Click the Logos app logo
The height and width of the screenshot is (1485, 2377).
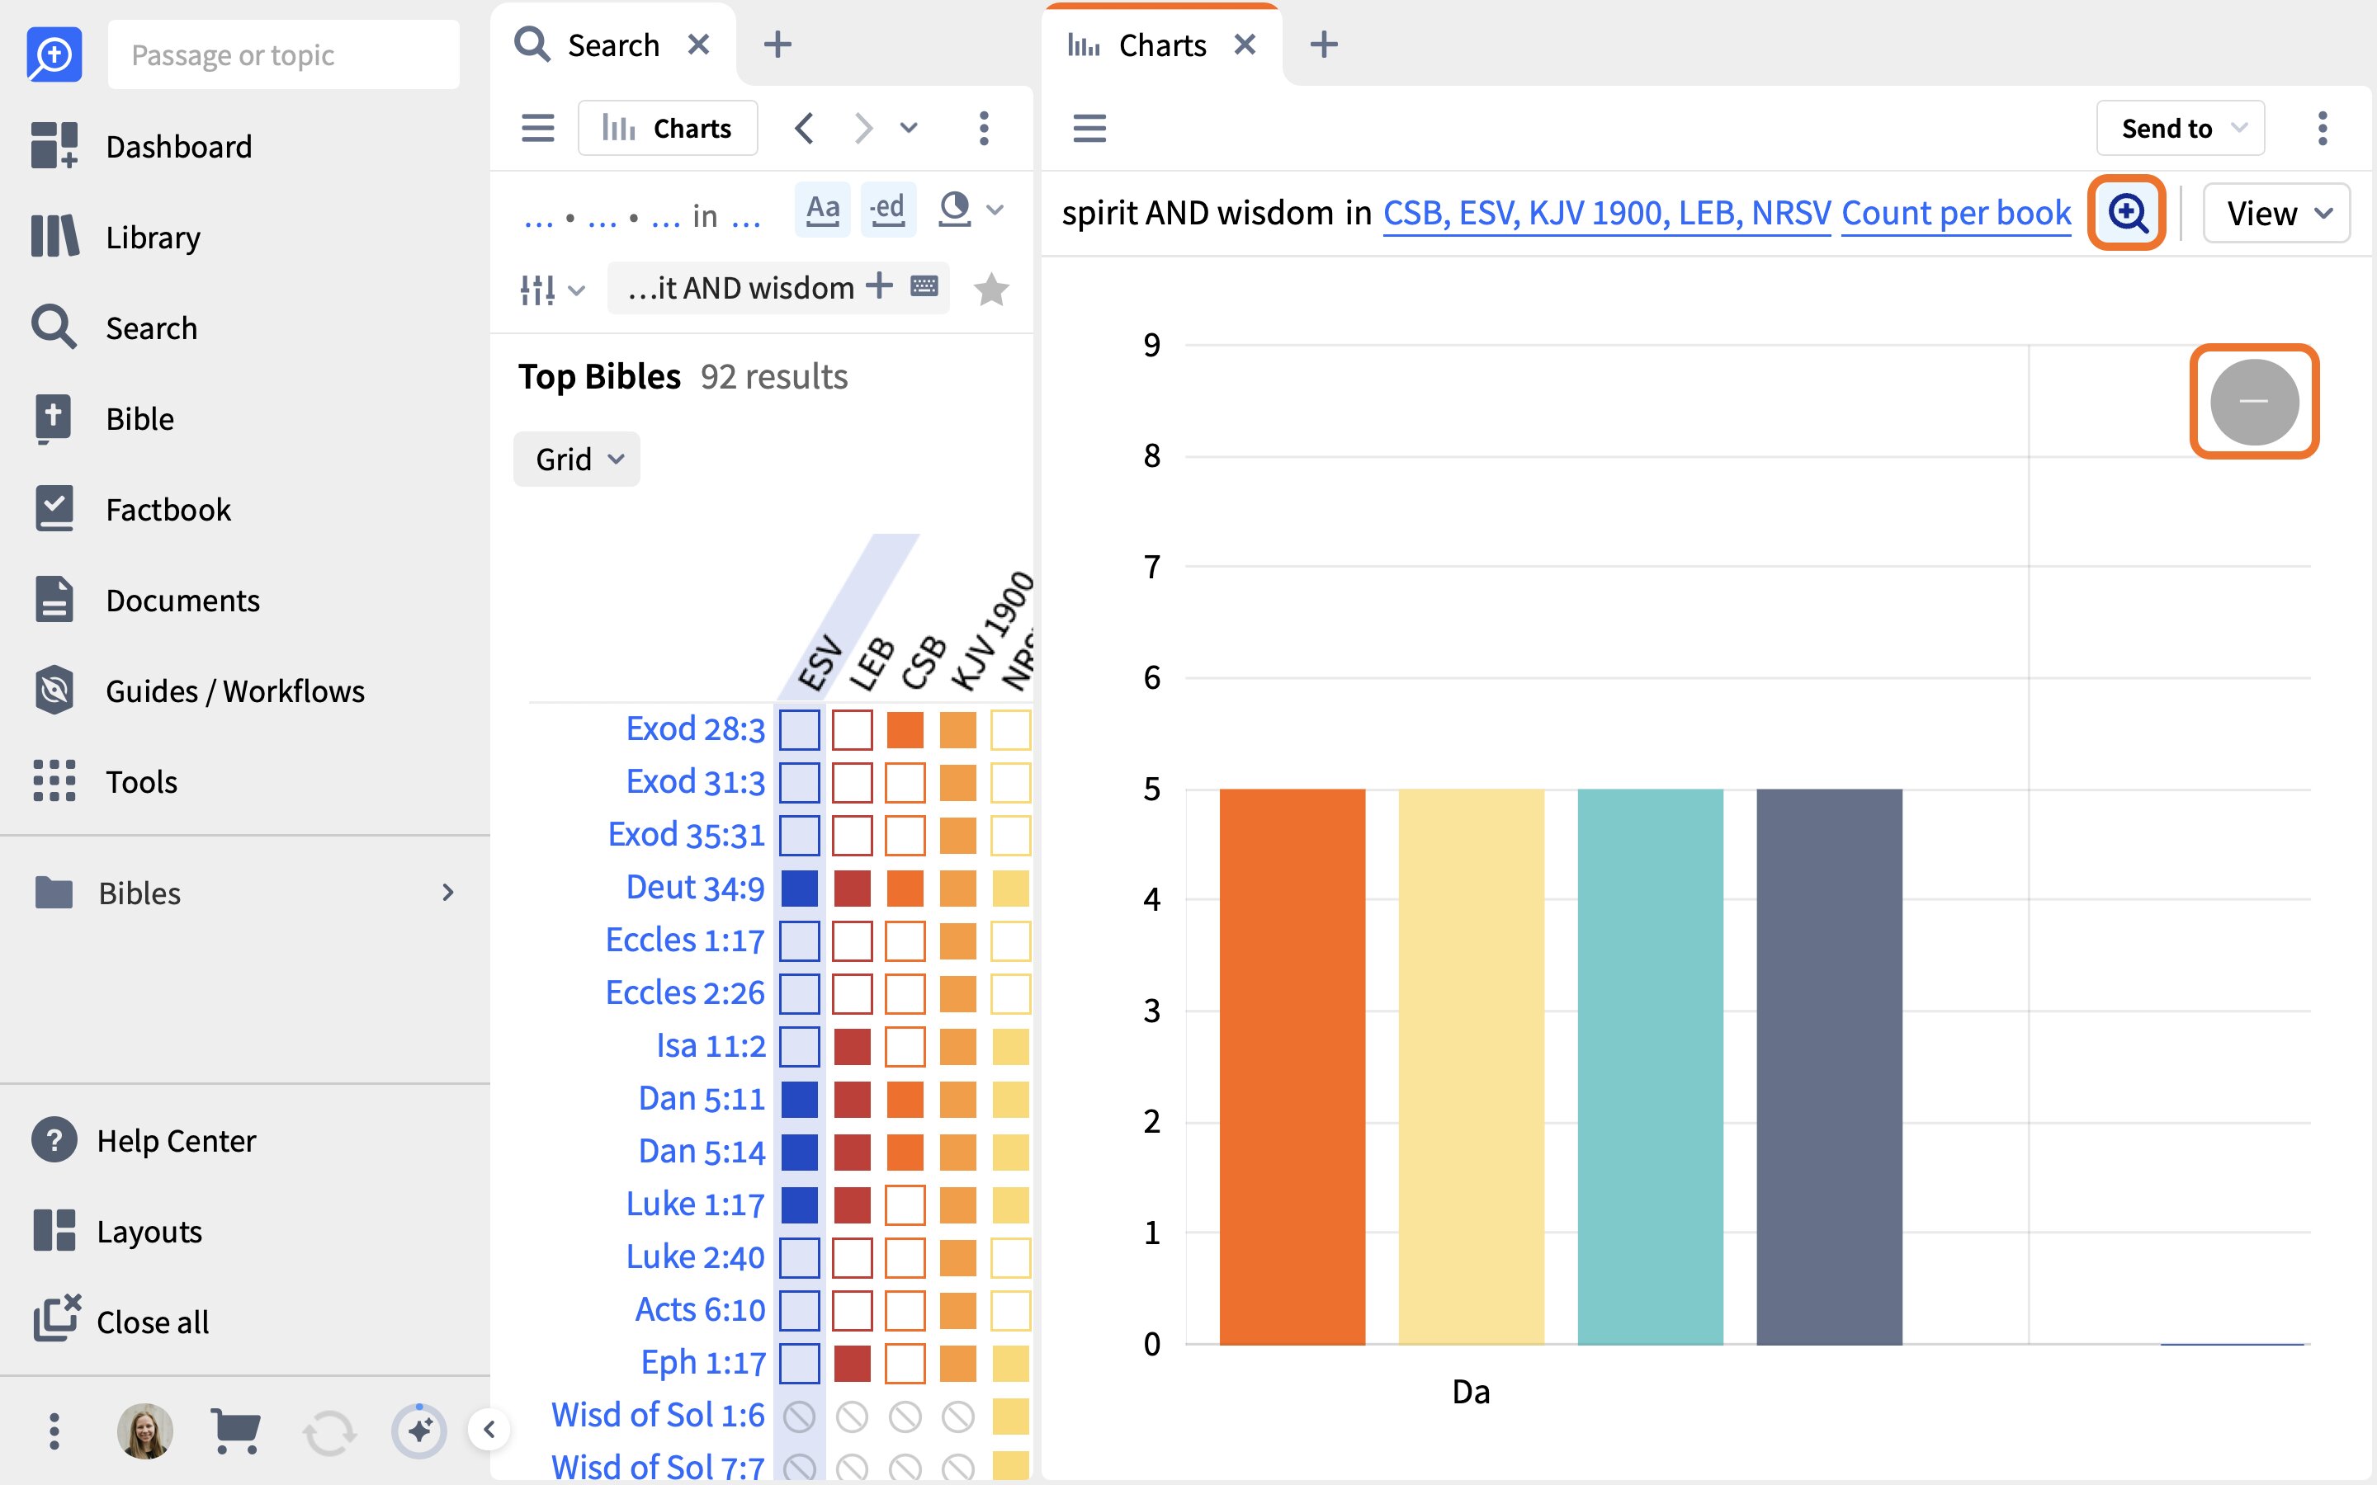[x=54, y=54]
